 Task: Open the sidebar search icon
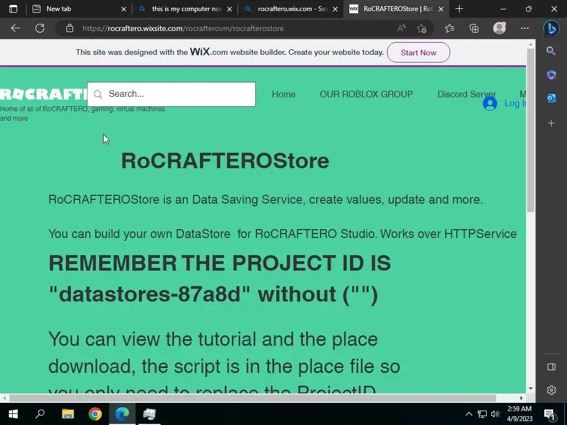(551, 51)
